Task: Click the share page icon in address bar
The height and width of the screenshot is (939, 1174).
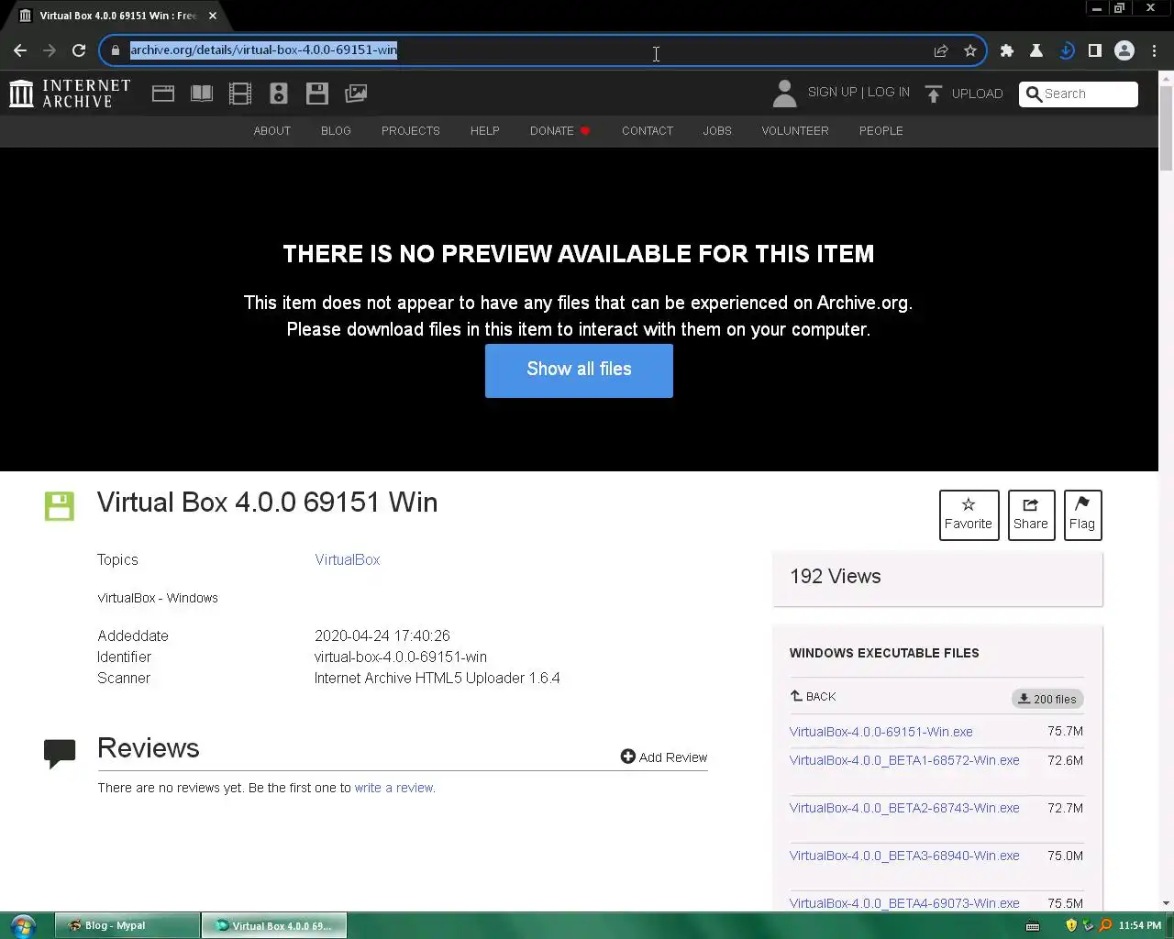Action: (941, 50)
